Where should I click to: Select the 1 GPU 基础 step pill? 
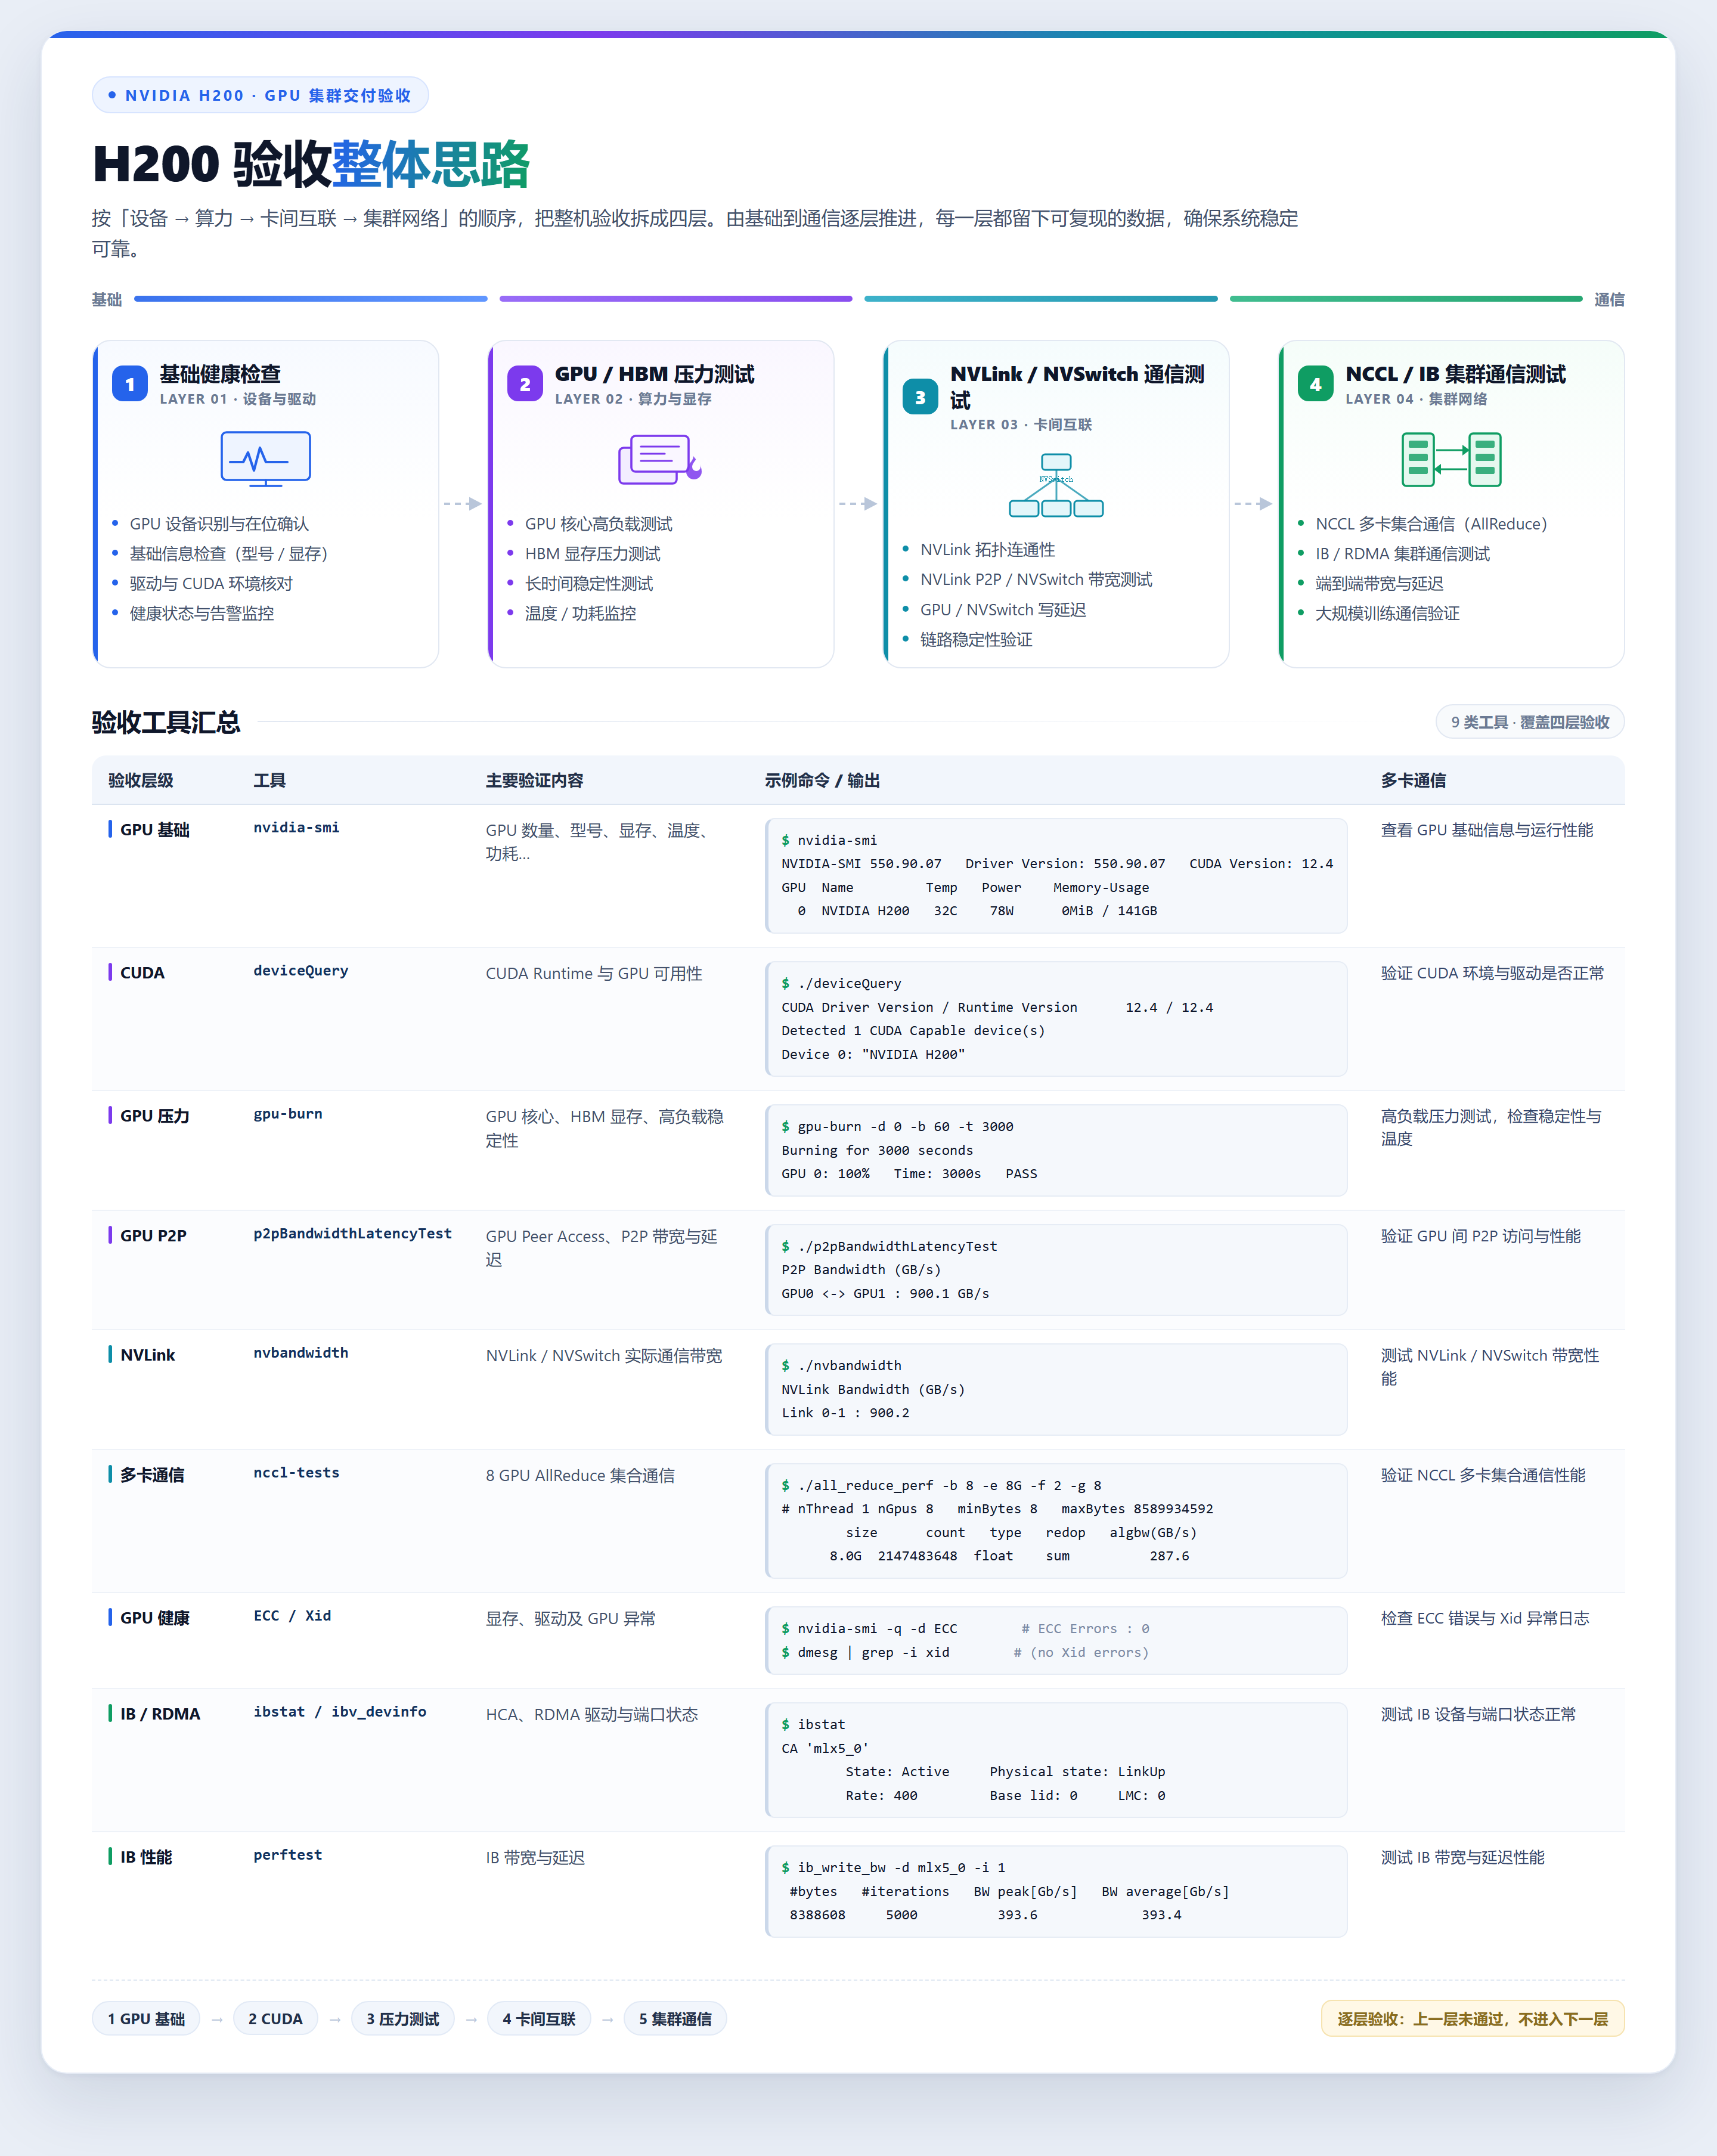coord(146,2019)
